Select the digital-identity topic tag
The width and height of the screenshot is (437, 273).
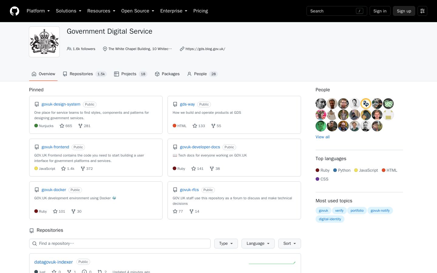point(330,219)
